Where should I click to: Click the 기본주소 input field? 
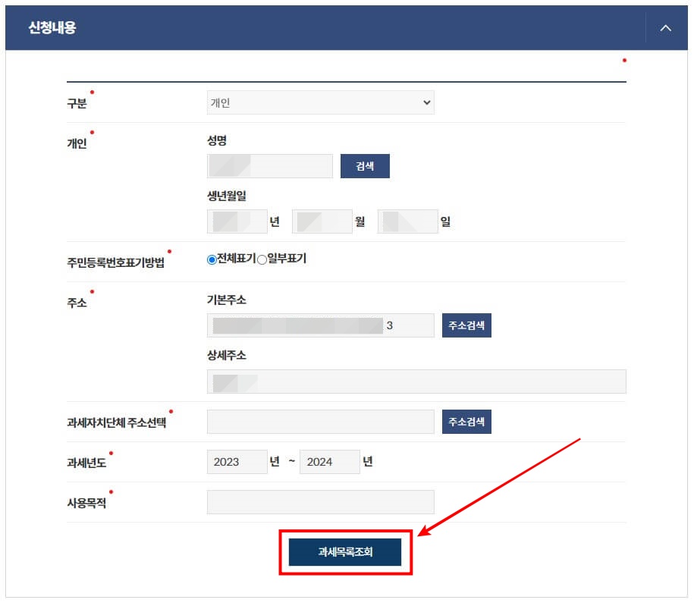[320, 325]
